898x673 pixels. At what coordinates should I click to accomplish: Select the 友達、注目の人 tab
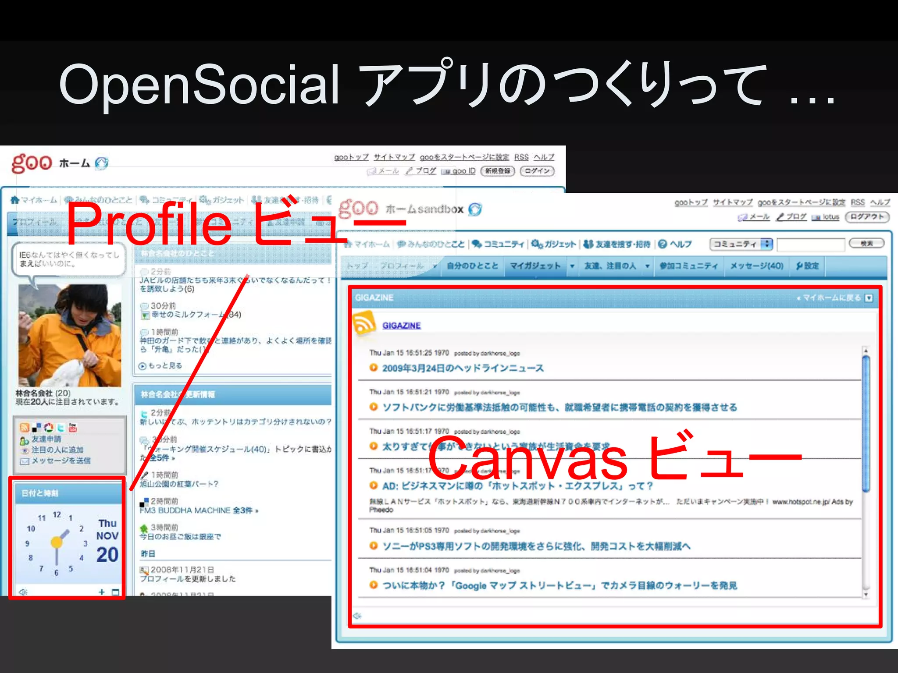click(610, 266)
